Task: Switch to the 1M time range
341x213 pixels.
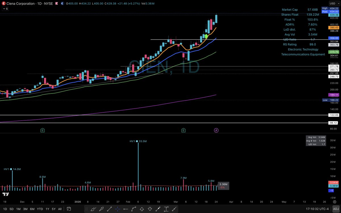Action: (18, 209)
